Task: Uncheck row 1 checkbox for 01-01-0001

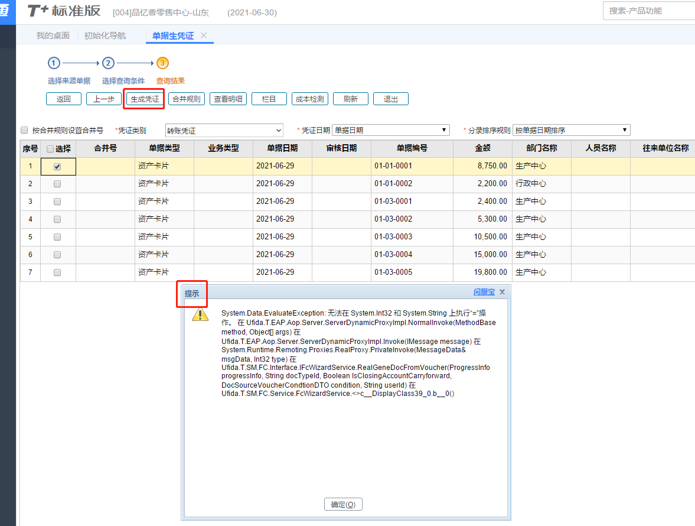Action: click(57, 167)
